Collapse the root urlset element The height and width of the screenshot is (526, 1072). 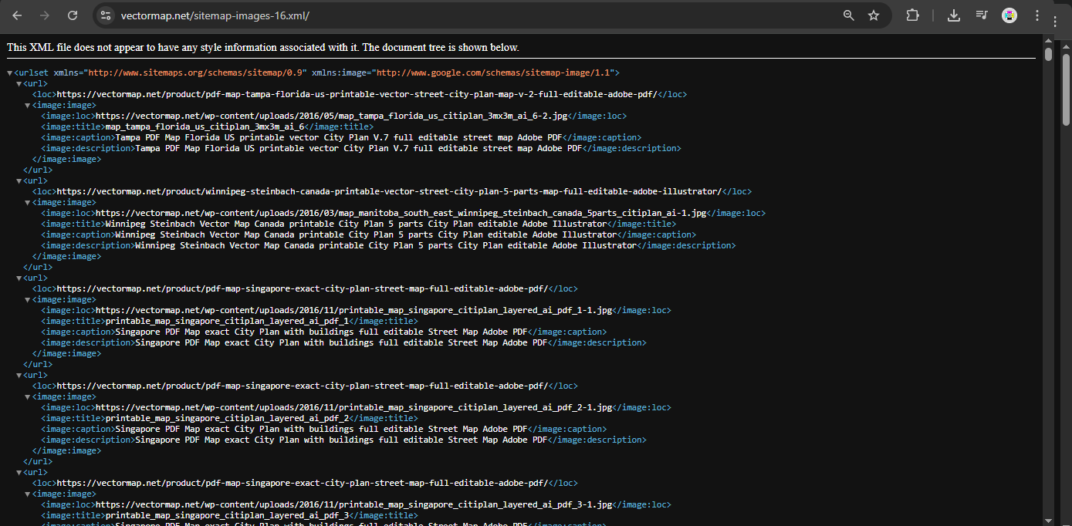pyautogui.click(x=8, y=72)
